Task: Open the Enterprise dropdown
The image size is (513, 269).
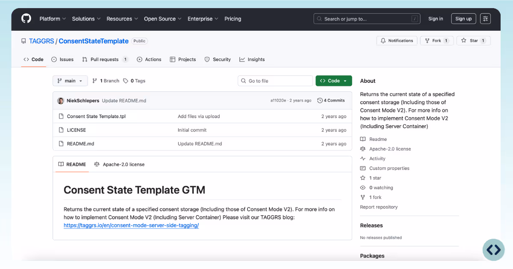Action: coord(203,19)
